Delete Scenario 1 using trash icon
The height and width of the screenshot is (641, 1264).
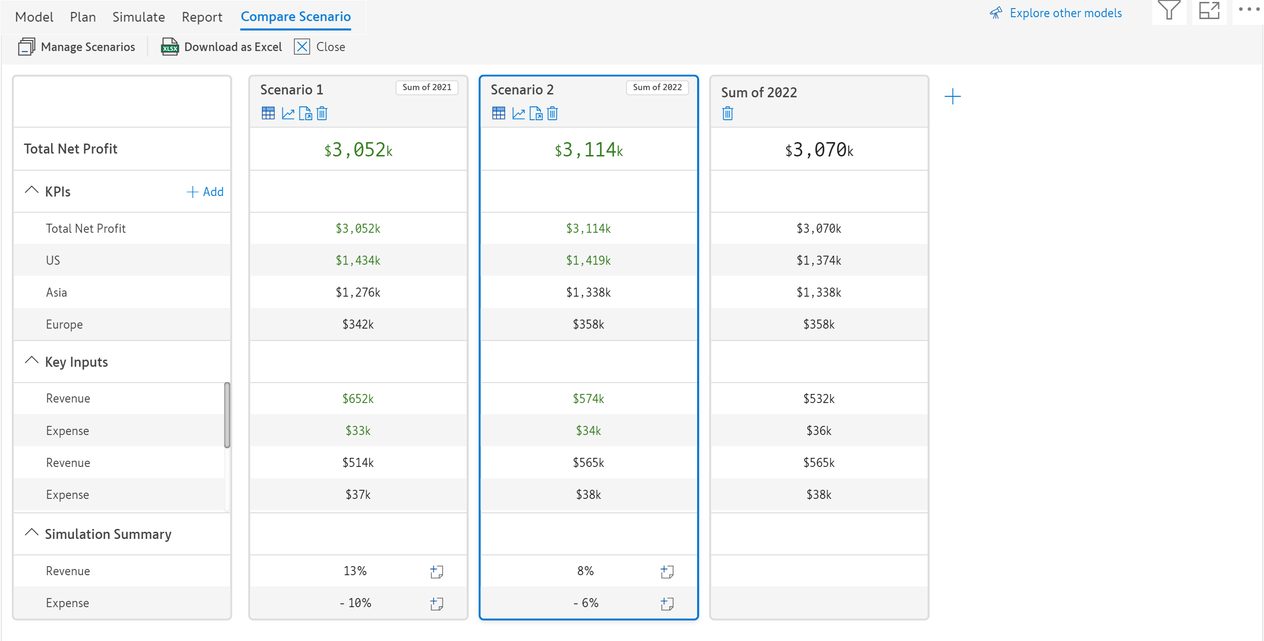pos(322,114)
